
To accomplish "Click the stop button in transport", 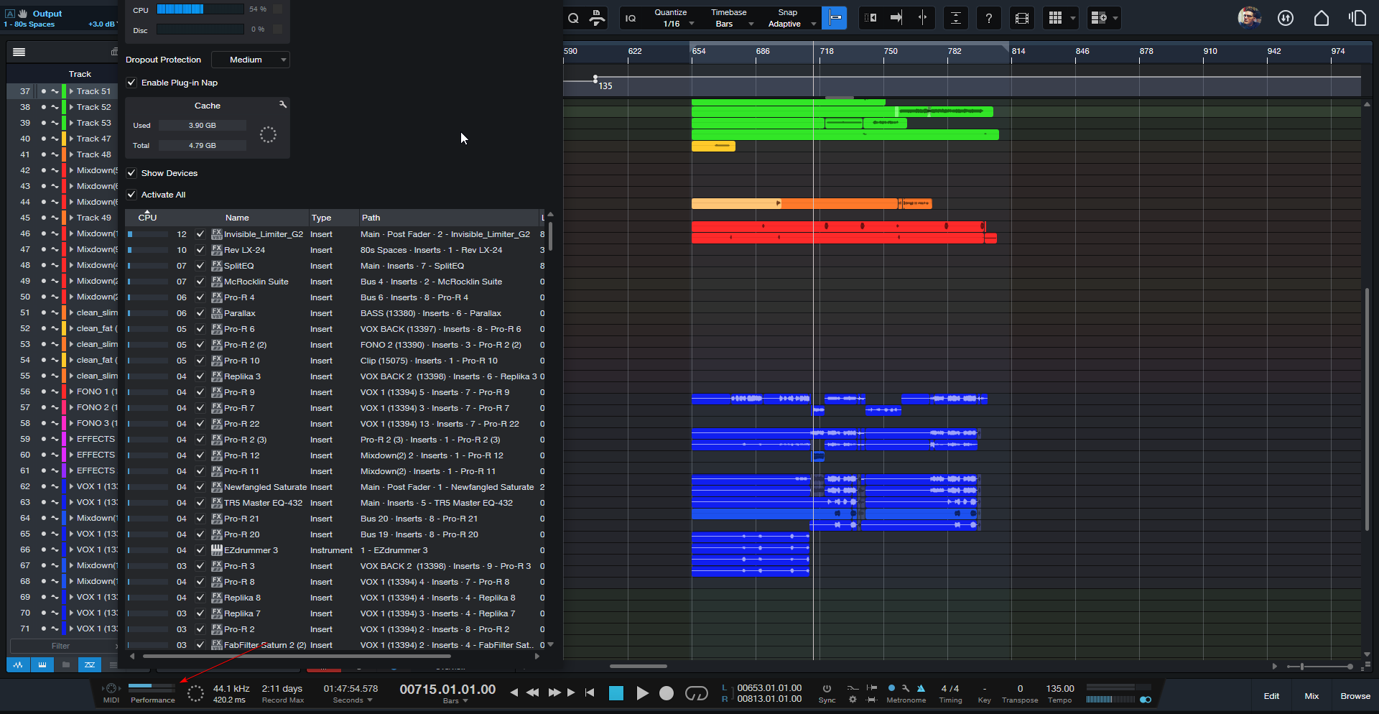I will 616,693.
